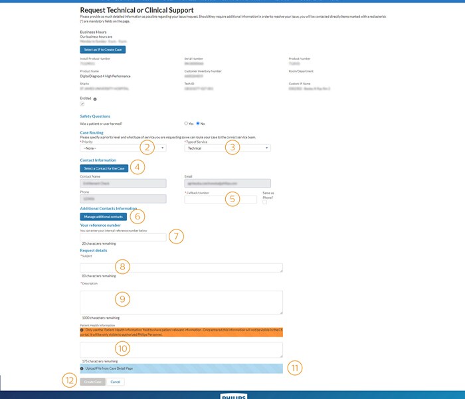The width and height of the screenshot is (465, 399).
Task: Open the Priority dropdown
Action: (123, 148)
